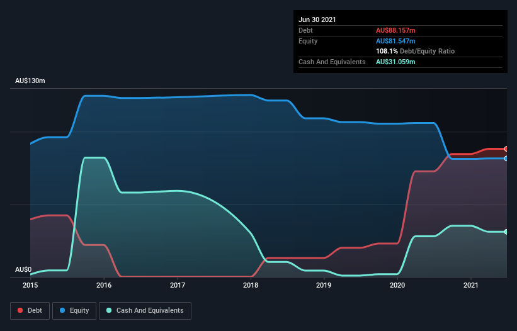Click the 2015 x-axis label
The height and width of the screenshot is (331, 517).
tap(30, 285)
